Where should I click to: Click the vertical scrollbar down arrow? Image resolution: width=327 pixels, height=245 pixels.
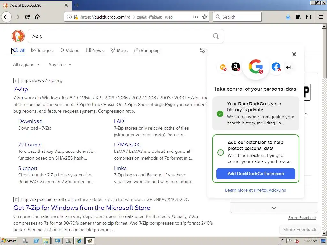click(324, 234)
